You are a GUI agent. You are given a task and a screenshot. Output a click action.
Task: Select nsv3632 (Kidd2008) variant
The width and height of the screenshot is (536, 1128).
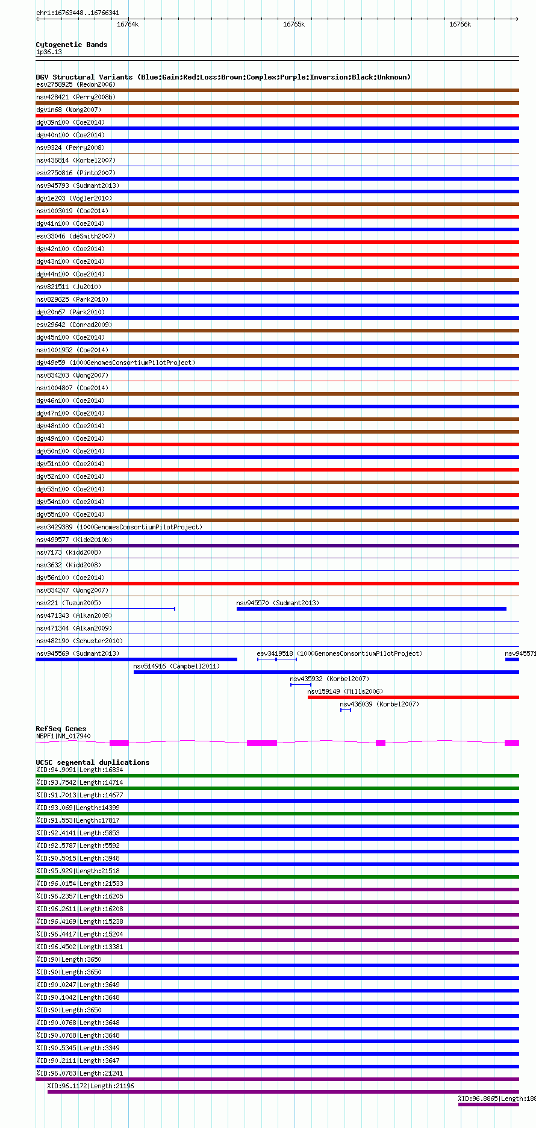point(69,565)
